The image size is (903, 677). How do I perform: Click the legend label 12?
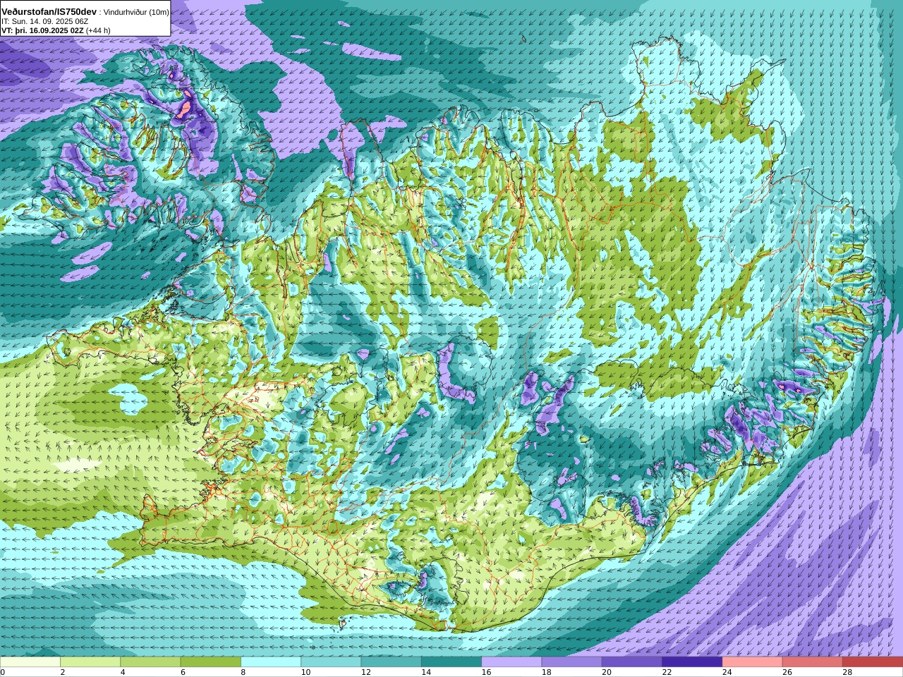(365, 672)
